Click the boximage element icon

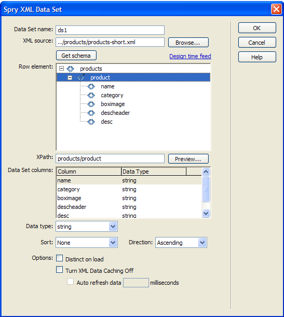pyautogui.click(x=91, y=104)
